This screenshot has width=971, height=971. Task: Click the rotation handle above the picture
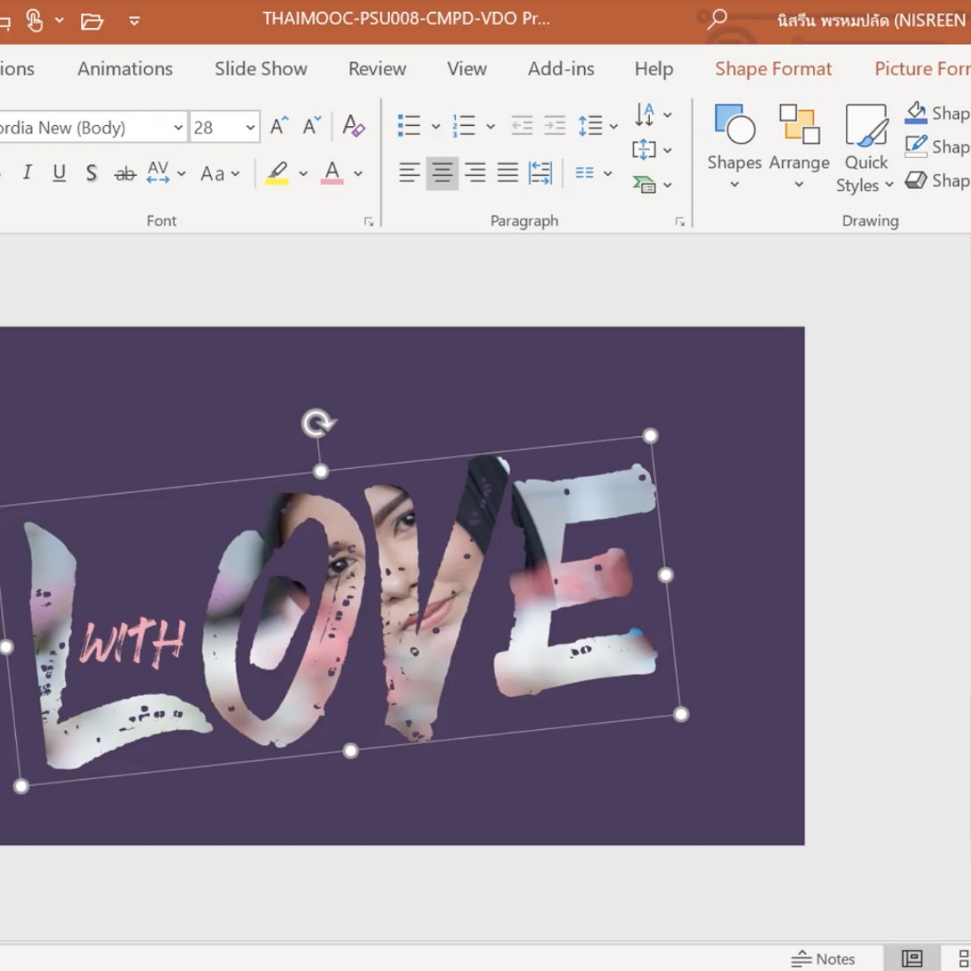pos(318,423)
